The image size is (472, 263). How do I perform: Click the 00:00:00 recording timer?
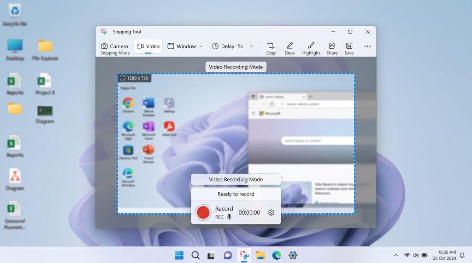pyautogui.click(x=249, y=212)
